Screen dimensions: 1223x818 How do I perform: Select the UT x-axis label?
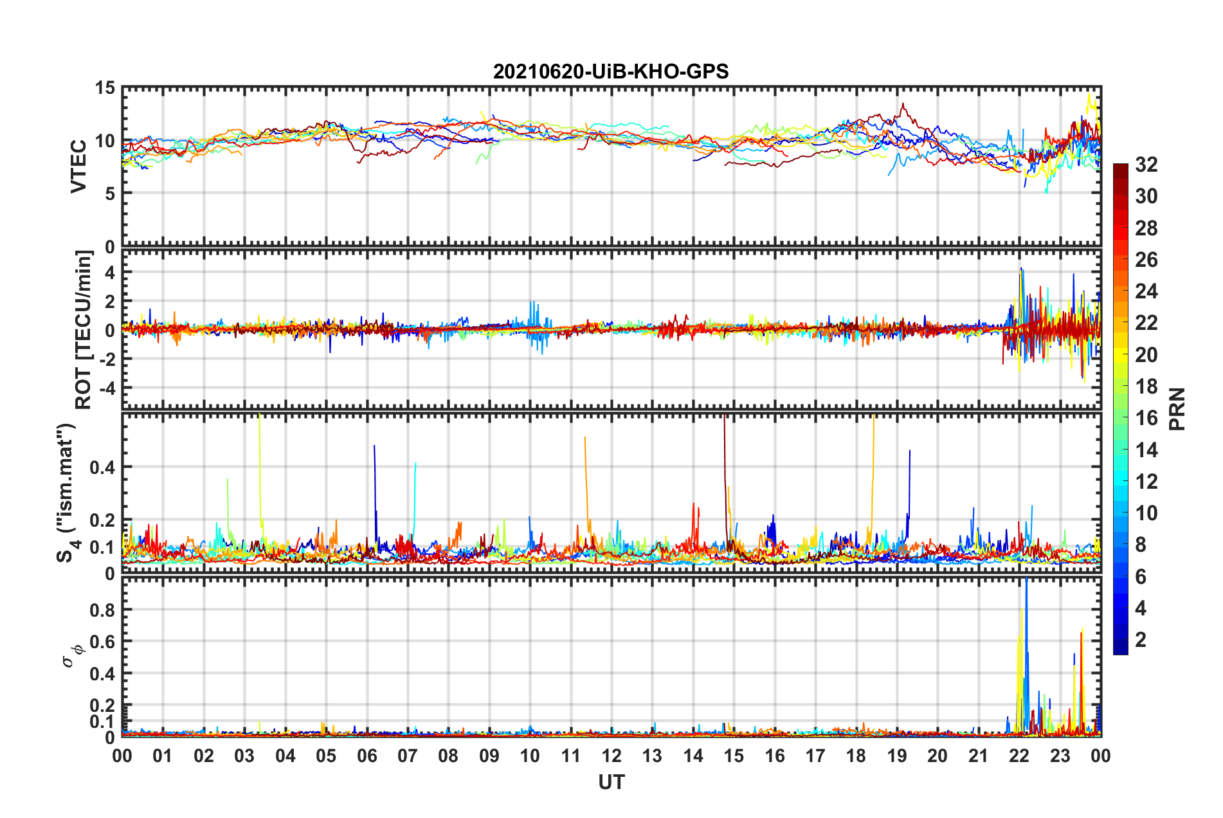(x=611, y=782)
